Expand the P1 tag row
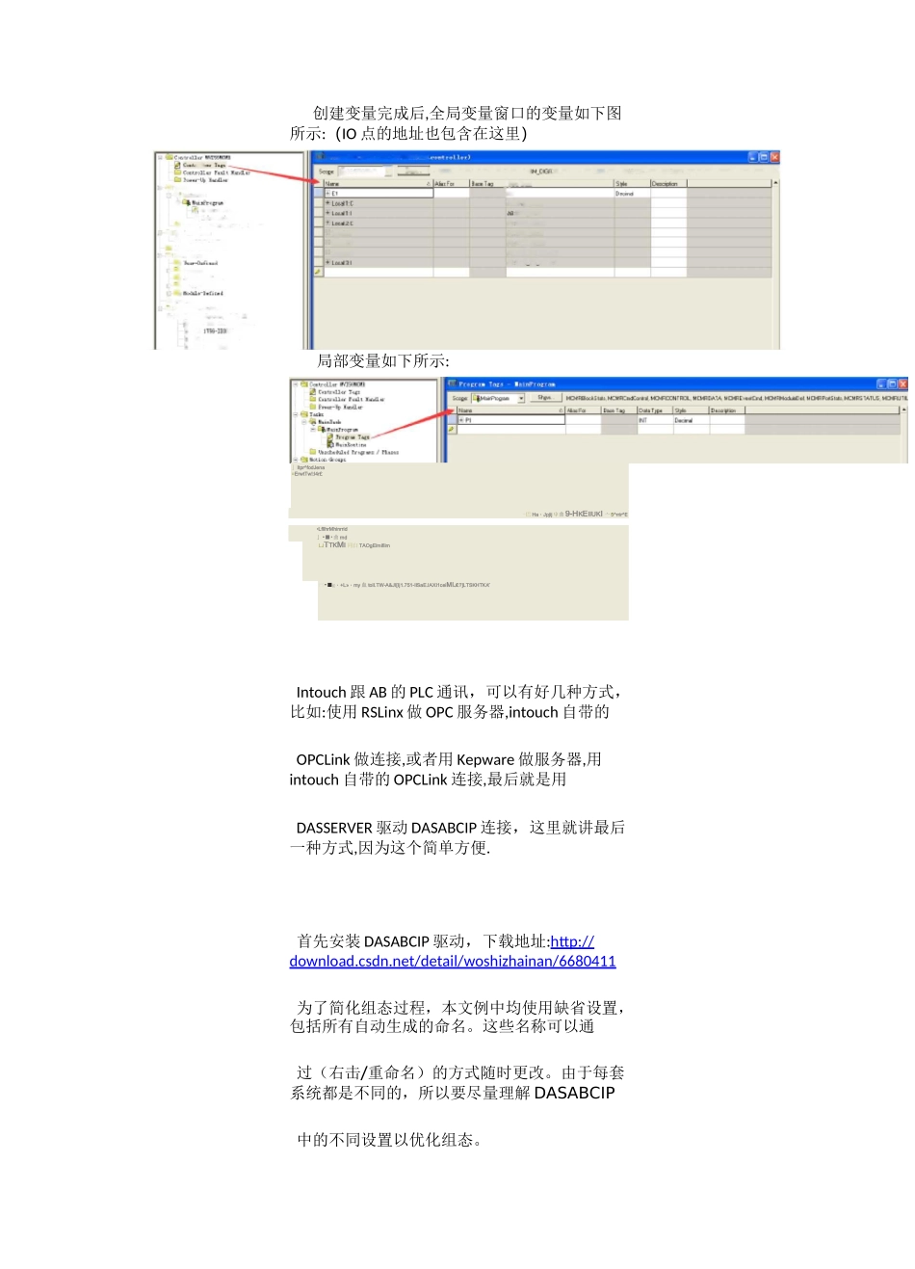Screen dimensions: 915x1269 [461, 420]
